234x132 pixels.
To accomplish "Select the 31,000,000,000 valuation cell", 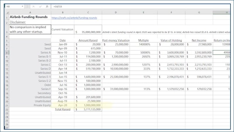I will coord(116,89).
